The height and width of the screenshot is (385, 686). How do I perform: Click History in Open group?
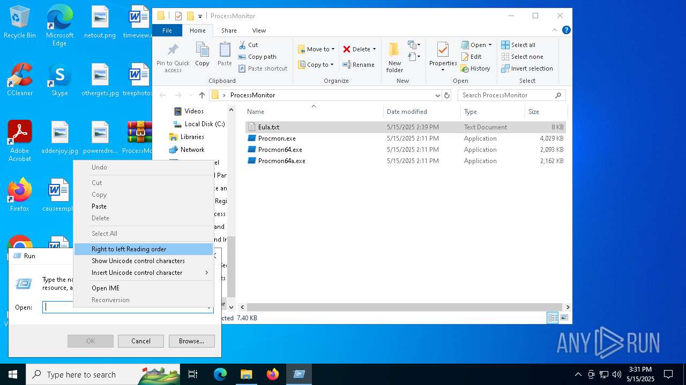(475, 68)
